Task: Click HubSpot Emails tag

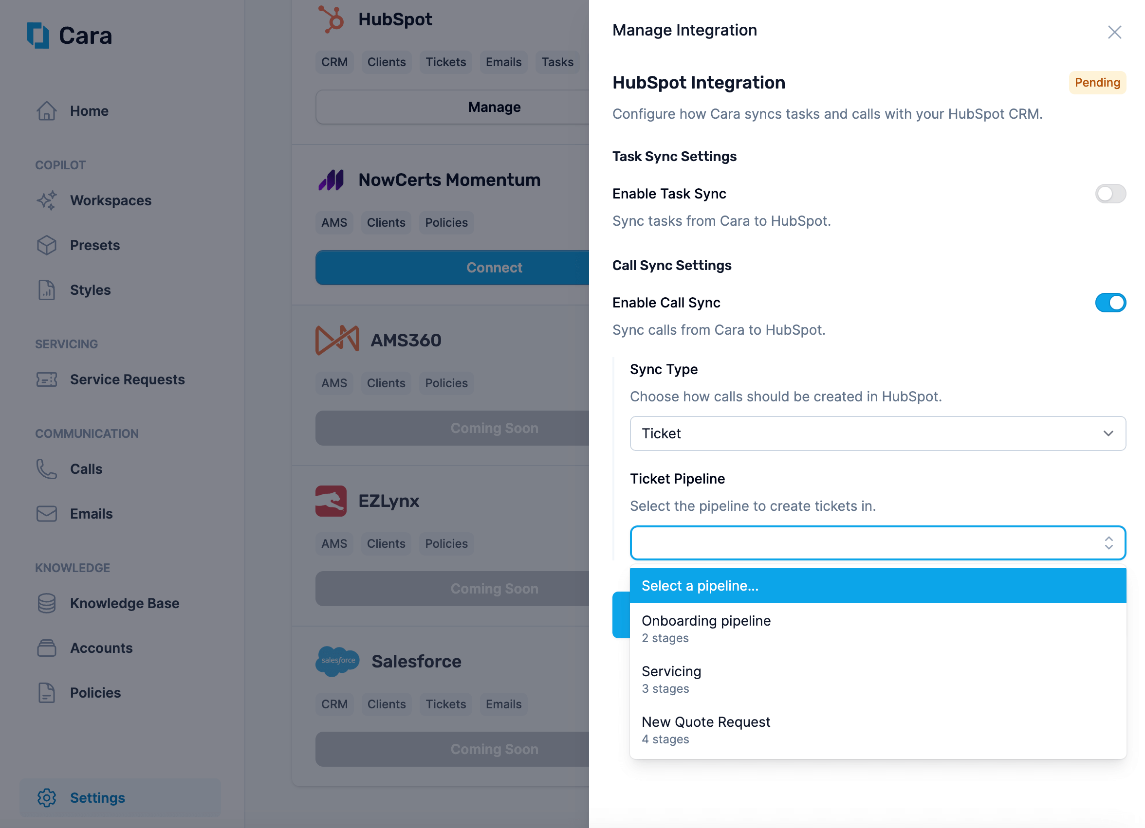Action: coord(503,62)
